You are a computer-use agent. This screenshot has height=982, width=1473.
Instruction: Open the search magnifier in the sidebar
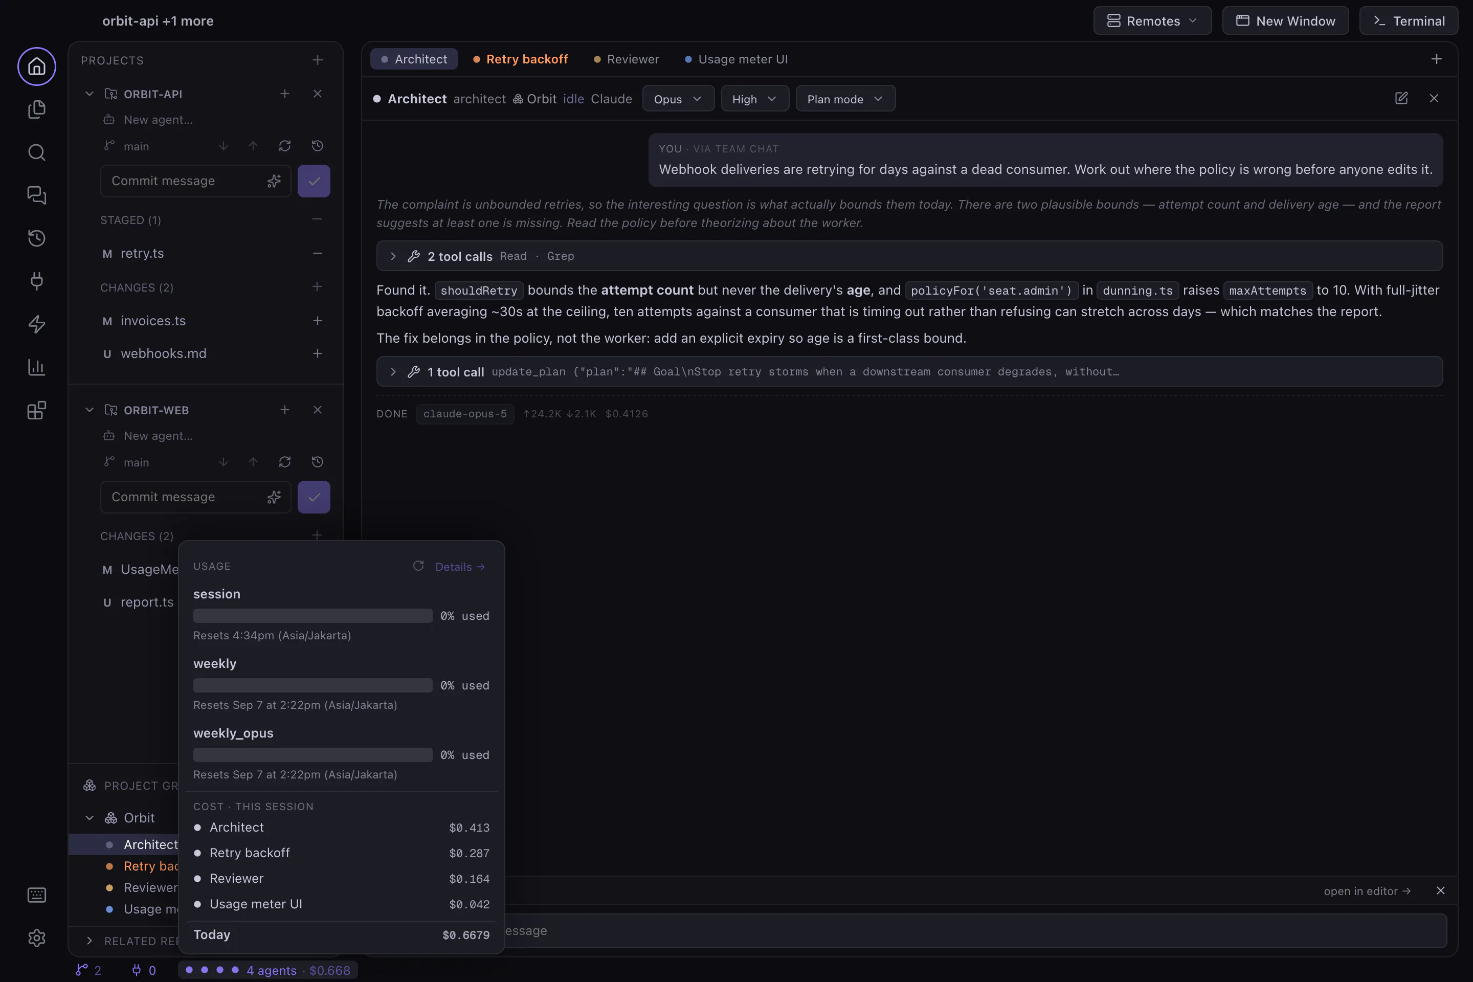coord(36,152)
